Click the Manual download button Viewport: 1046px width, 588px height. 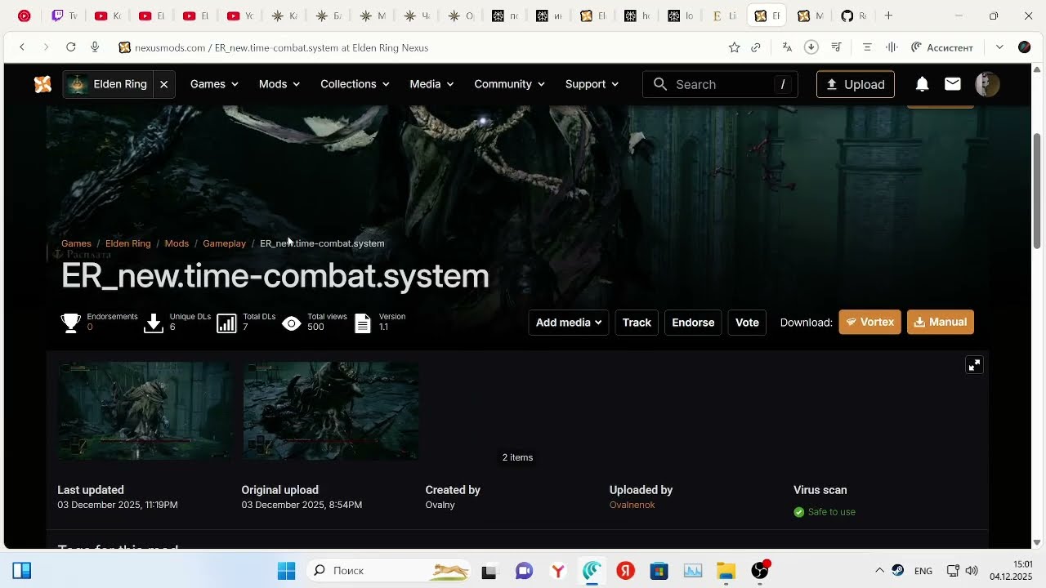(x=940, y=322)
